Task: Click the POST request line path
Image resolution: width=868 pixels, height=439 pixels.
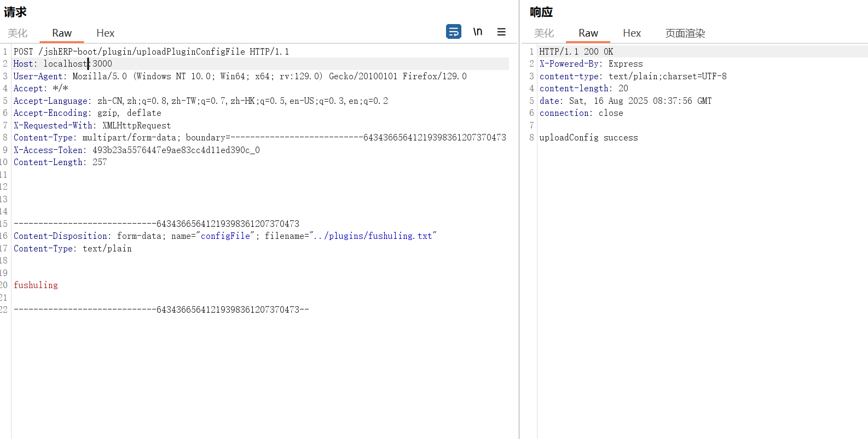Action: point(141,51)
